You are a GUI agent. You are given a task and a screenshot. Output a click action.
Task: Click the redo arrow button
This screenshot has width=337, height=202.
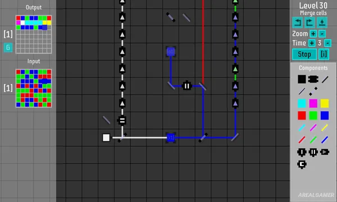[309, 22]
